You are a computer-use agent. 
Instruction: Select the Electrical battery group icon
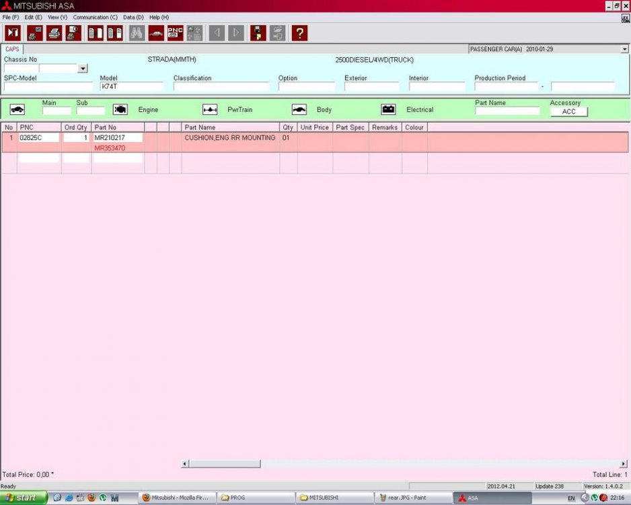pyautogui.click(x=389, y=109)
